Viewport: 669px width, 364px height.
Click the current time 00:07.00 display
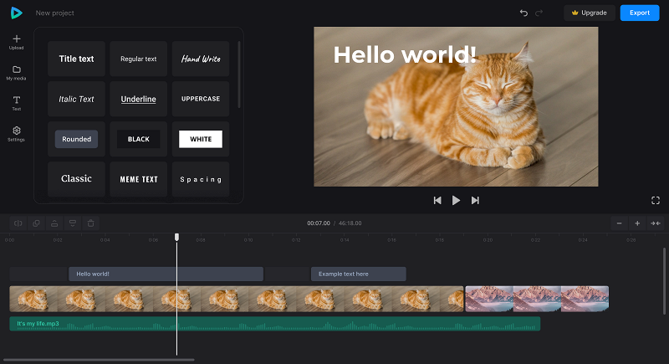319,223
